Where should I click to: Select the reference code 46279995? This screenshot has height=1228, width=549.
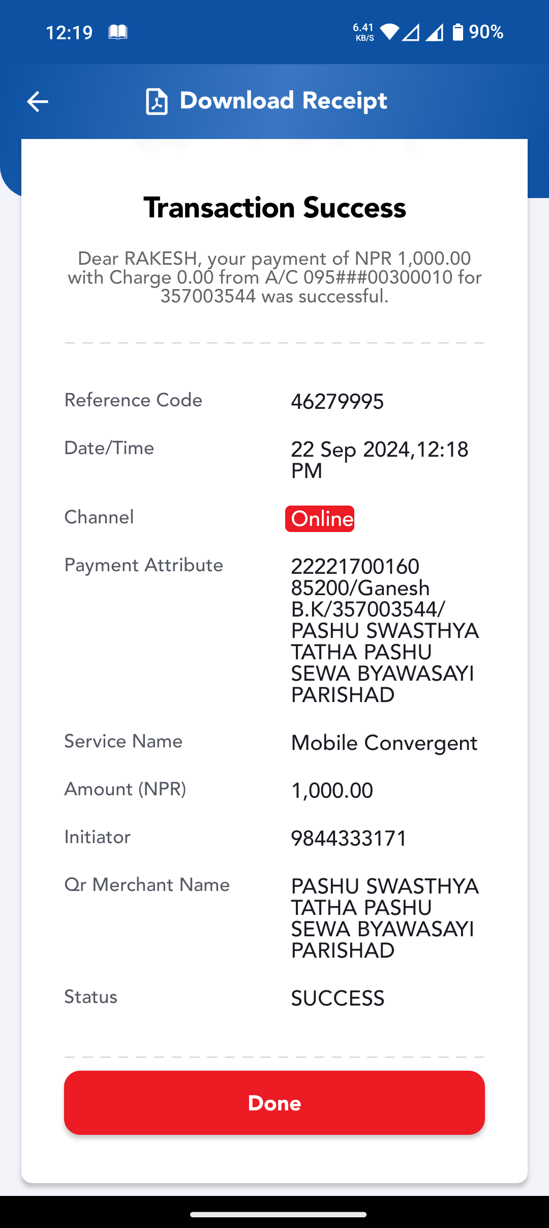click(x=337, y=402)
